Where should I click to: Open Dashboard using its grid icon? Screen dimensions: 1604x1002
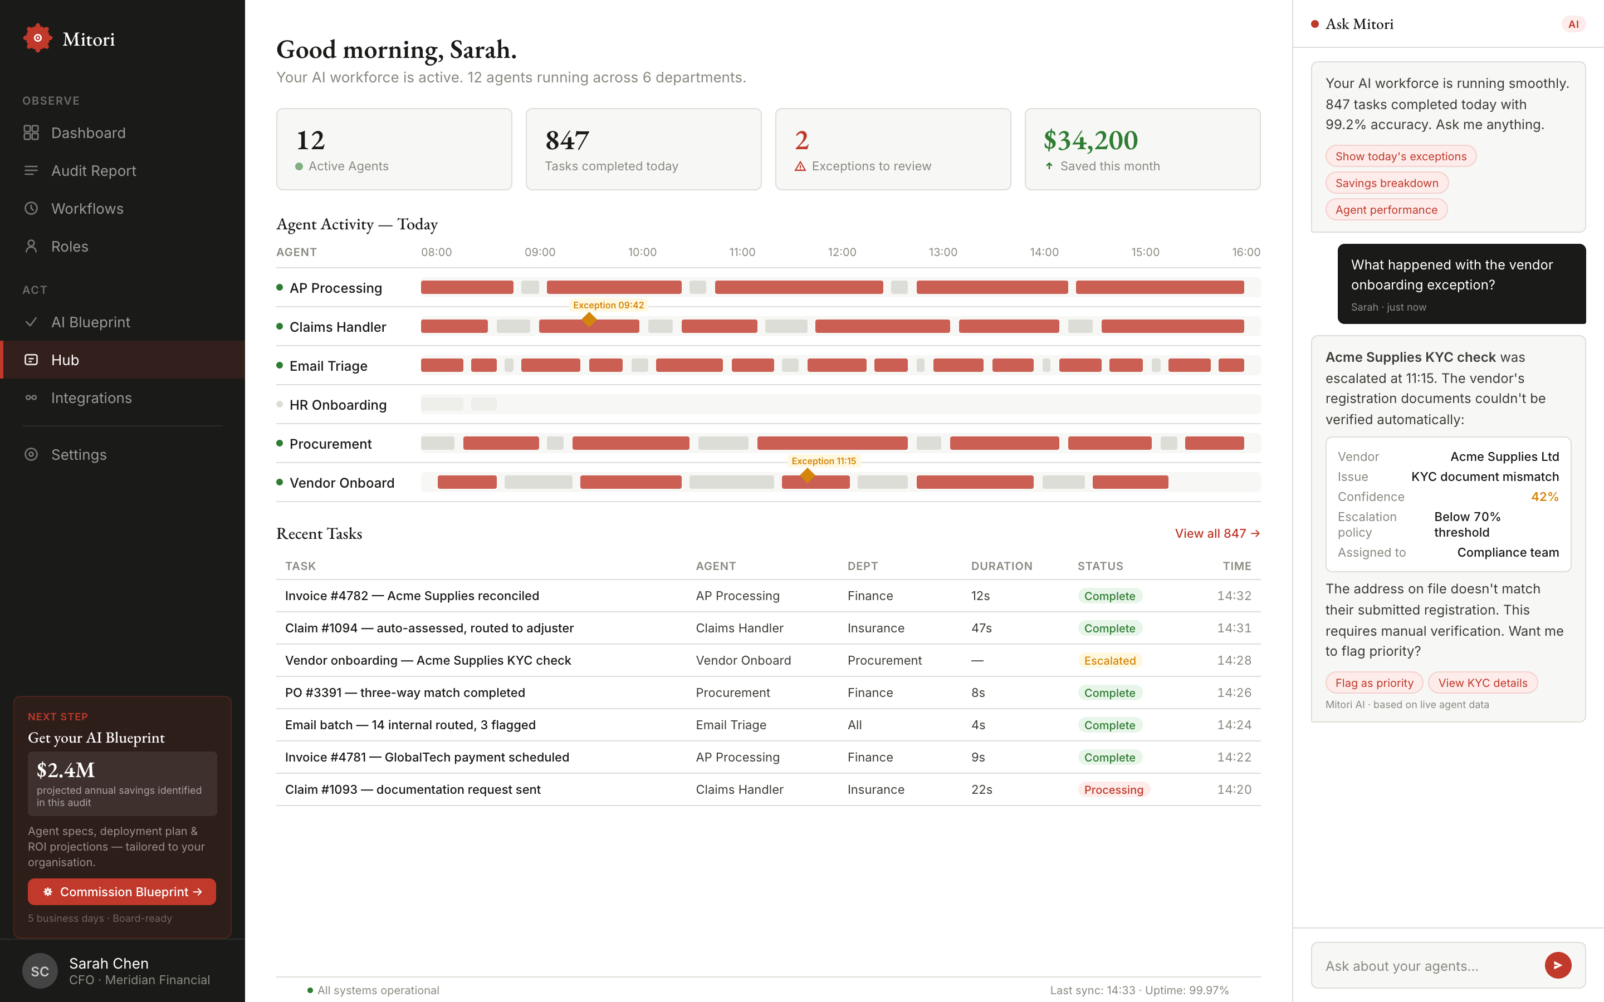pyautogui.click(x=31, y=132)
